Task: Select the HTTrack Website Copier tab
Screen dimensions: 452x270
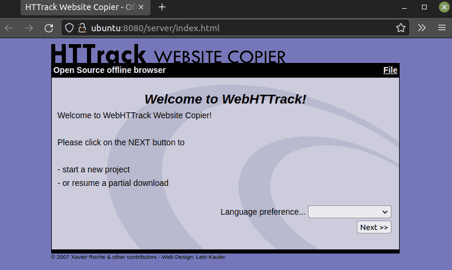Action: tap(85, 7)
